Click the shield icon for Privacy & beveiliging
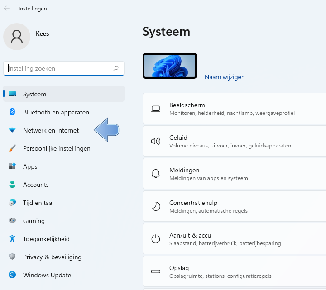This screenshot has height=290, width=326. pos(12,257)
